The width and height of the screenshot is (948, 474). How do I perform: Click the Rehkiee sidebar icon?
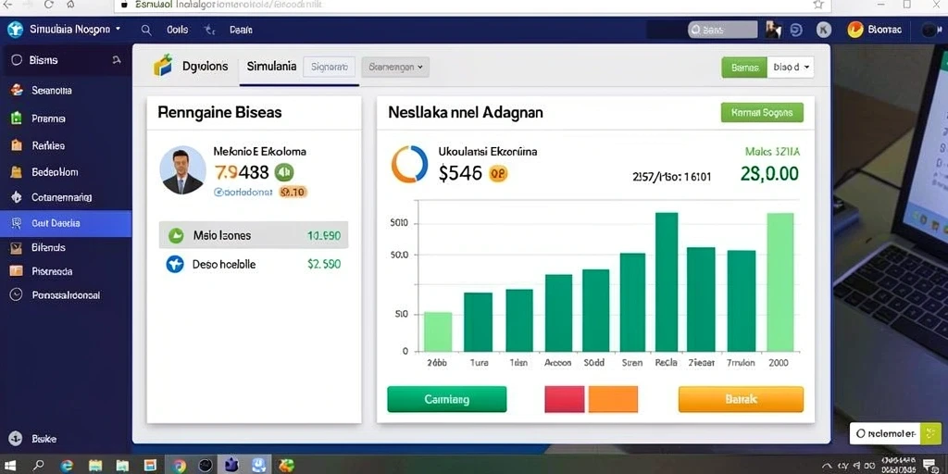tap(17, 145)
